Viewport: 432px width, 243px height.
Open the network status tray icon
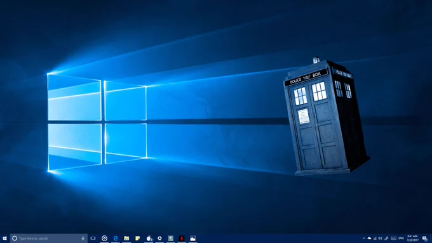click(x=375, y=239)
